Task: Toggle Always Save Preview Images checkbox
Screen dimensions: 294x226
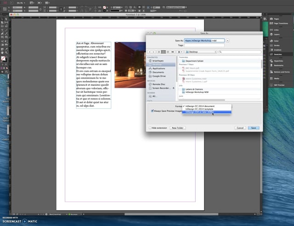Action: tap(153, 110)
